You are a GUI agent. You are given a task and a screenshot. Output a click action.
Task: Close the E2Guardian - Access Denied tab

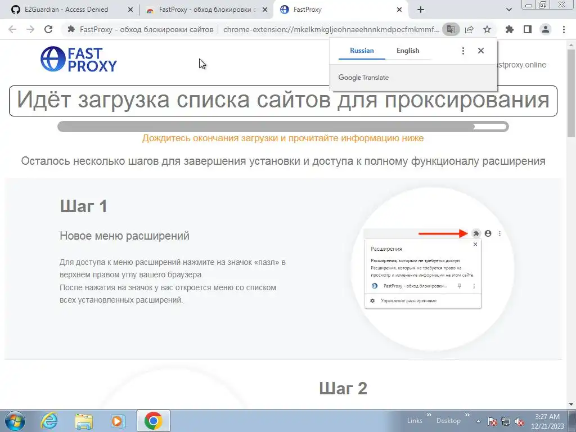[x=130, y=10]
